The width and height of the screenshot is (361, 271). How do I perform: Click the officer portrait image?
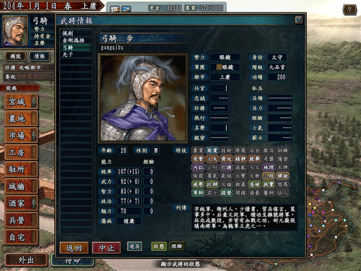(x=143, y=98)
